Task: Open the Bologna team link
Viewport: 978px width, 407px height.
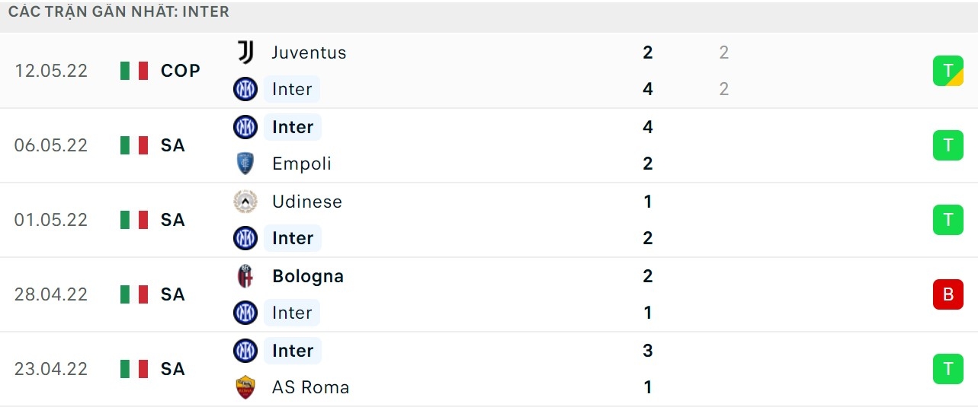Action: pyautogui.click(x=307, y=276)
